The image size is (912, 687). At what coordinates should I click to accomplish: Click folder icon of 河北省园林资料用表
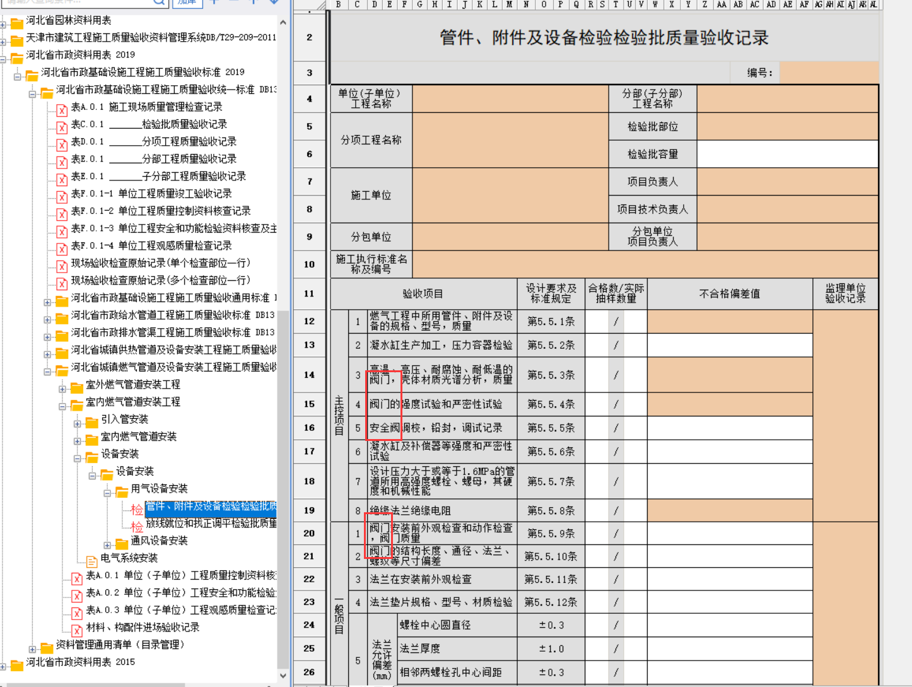17,23
